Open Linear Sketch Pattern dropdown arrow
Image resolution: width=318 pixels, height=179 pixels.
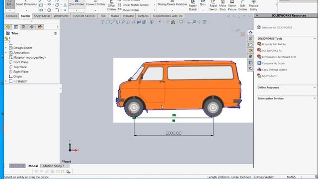[x=155, y=5]
